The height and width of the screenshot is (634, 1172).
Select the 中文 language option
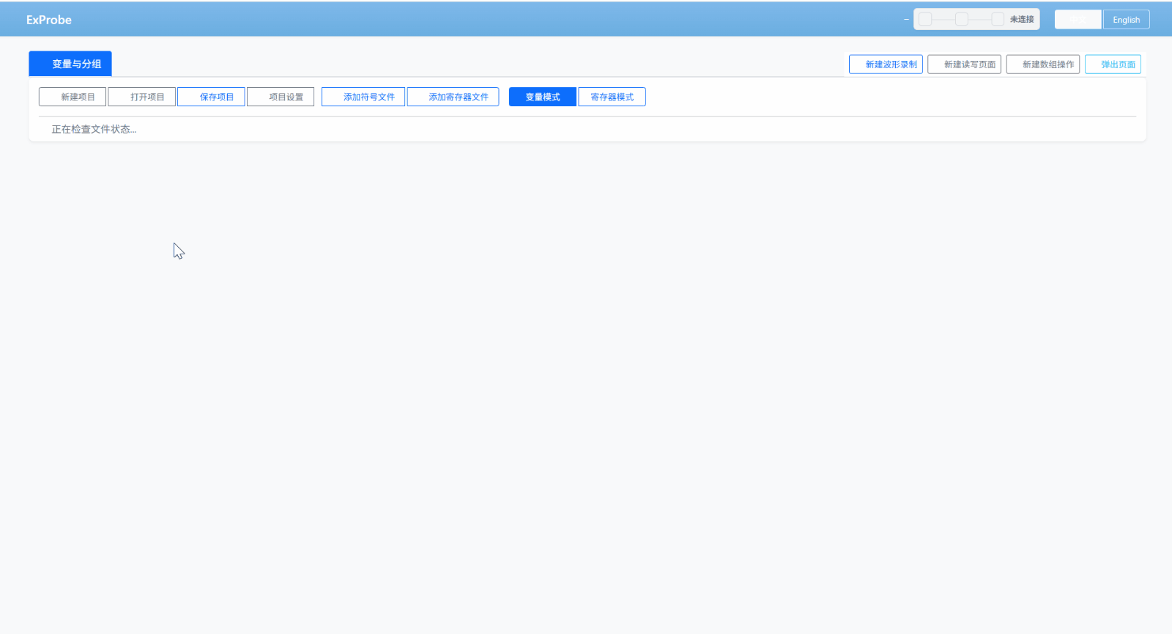pos(1078,20)
